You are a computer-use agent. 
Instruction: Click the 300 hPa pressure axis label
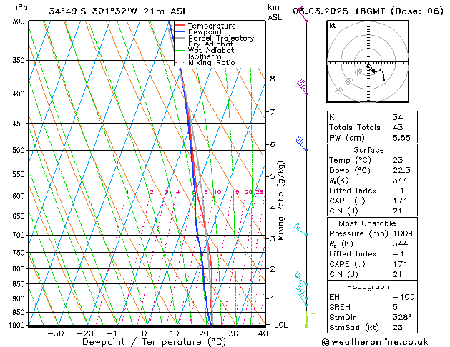click(20, 21)
